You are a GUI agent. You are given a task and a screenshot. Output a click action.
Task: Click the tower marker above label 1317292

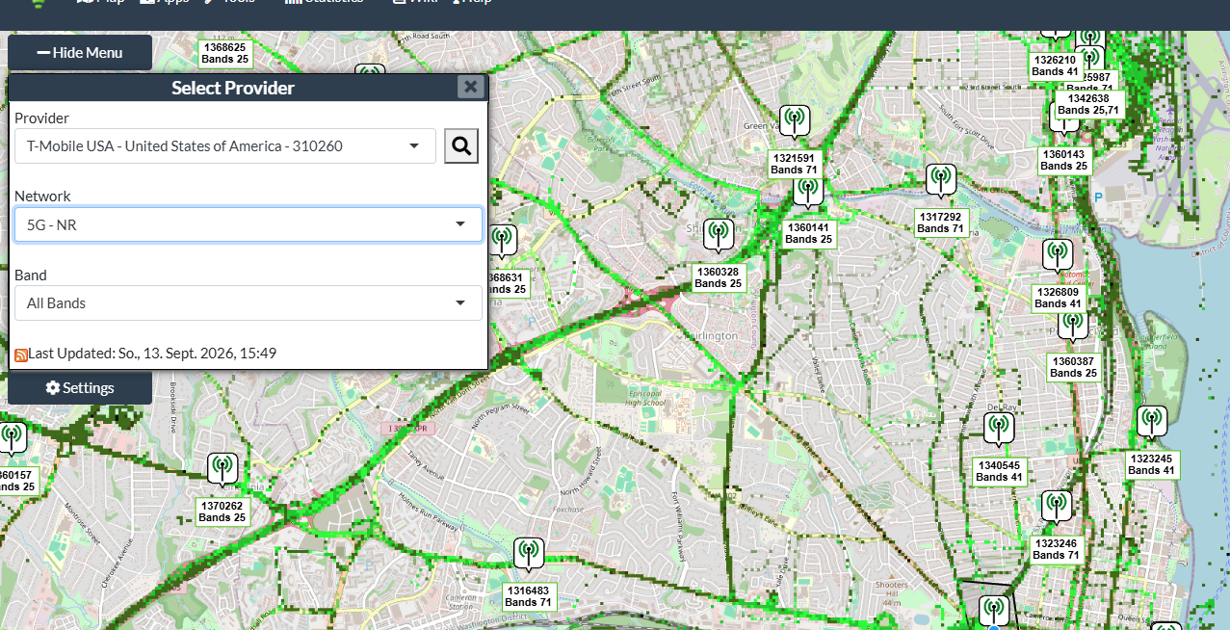coord(941,180)
